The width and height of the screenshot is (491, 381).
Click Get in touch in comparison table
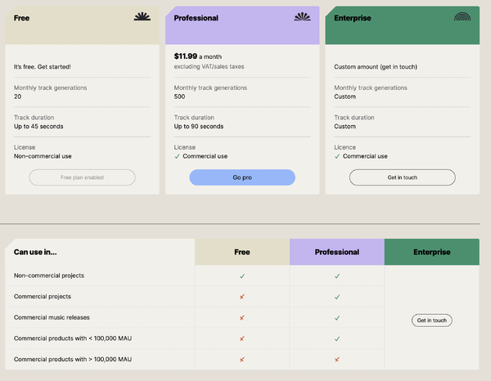pos(431,320)
